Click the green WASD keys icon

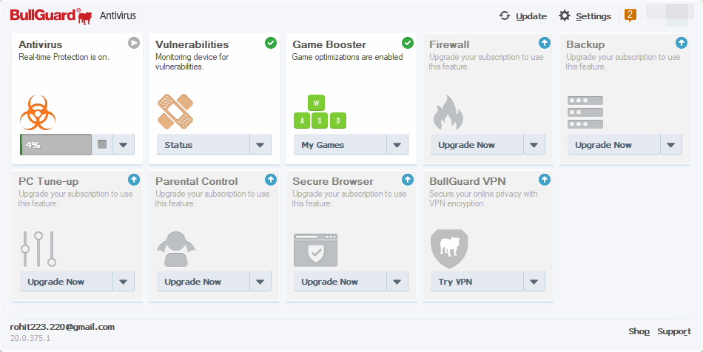(x=320, y=112)
